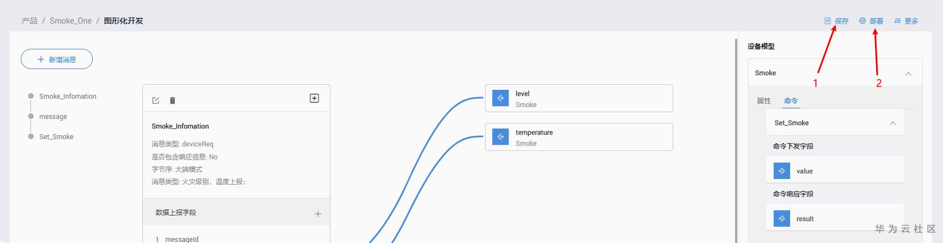The height and width of the screenshot is (243, 943).
Task: Click the result field arrow icon
Action: click(x=782, y=218)
